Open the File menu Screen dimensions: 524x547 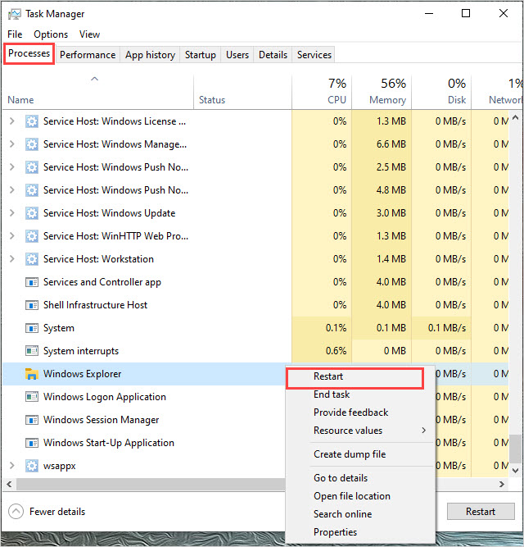point(15,34)
